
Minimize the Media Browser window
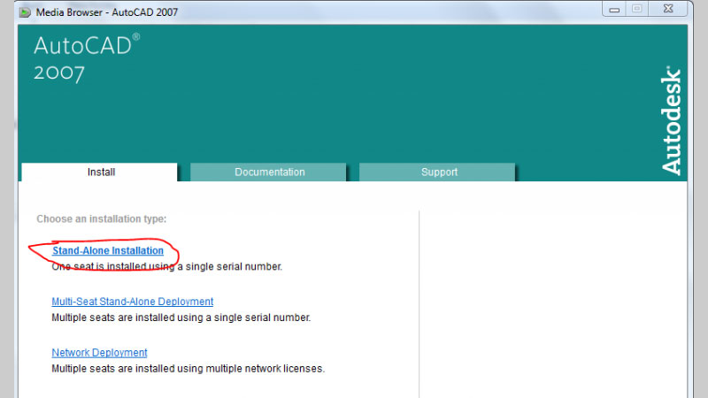pos(614,8)
